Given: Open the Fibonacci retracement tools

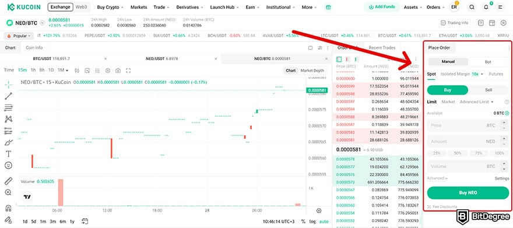Looking at the screenshot, I should click(9, 108).
